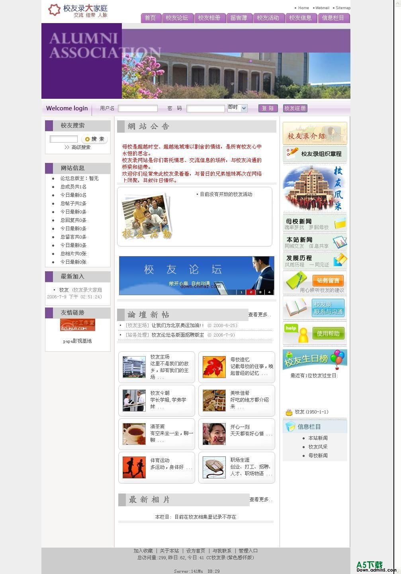Open the Webmail link at top right
Viewport: 401px width, 574px height.
click(322, 8)
